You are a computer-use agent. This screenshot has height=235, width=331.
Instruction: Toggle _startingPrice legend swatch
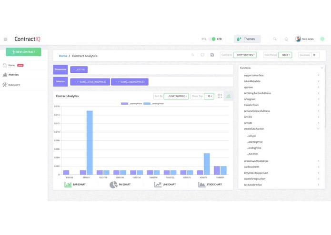(125, 104)
